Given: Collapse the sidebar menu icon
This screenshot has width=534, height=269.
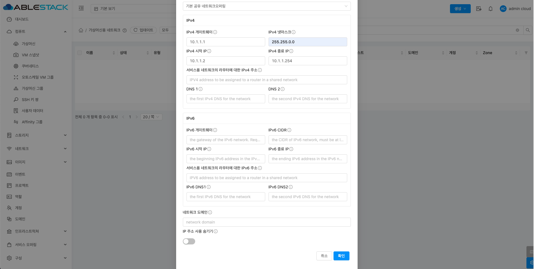Looking at the screenshot, I should pyautogui.click(x=81, y=8).
